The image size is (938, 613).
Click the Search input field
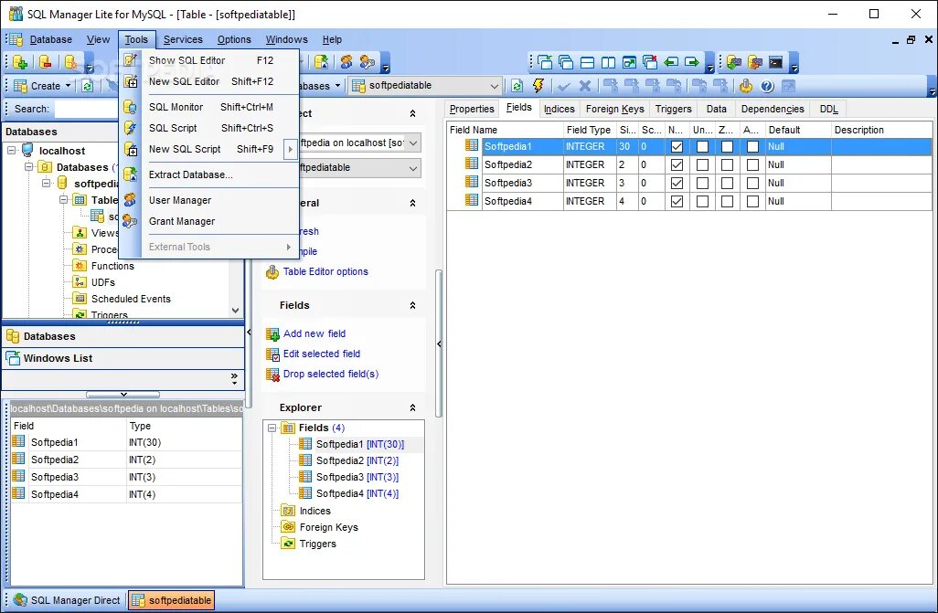tap(87, 109)
